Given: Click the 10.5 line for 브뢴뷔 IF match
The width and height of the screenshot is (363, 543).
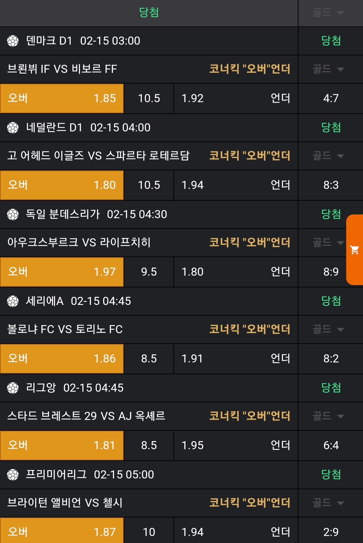Looking at the screenshot, I should tap(149, 98).
